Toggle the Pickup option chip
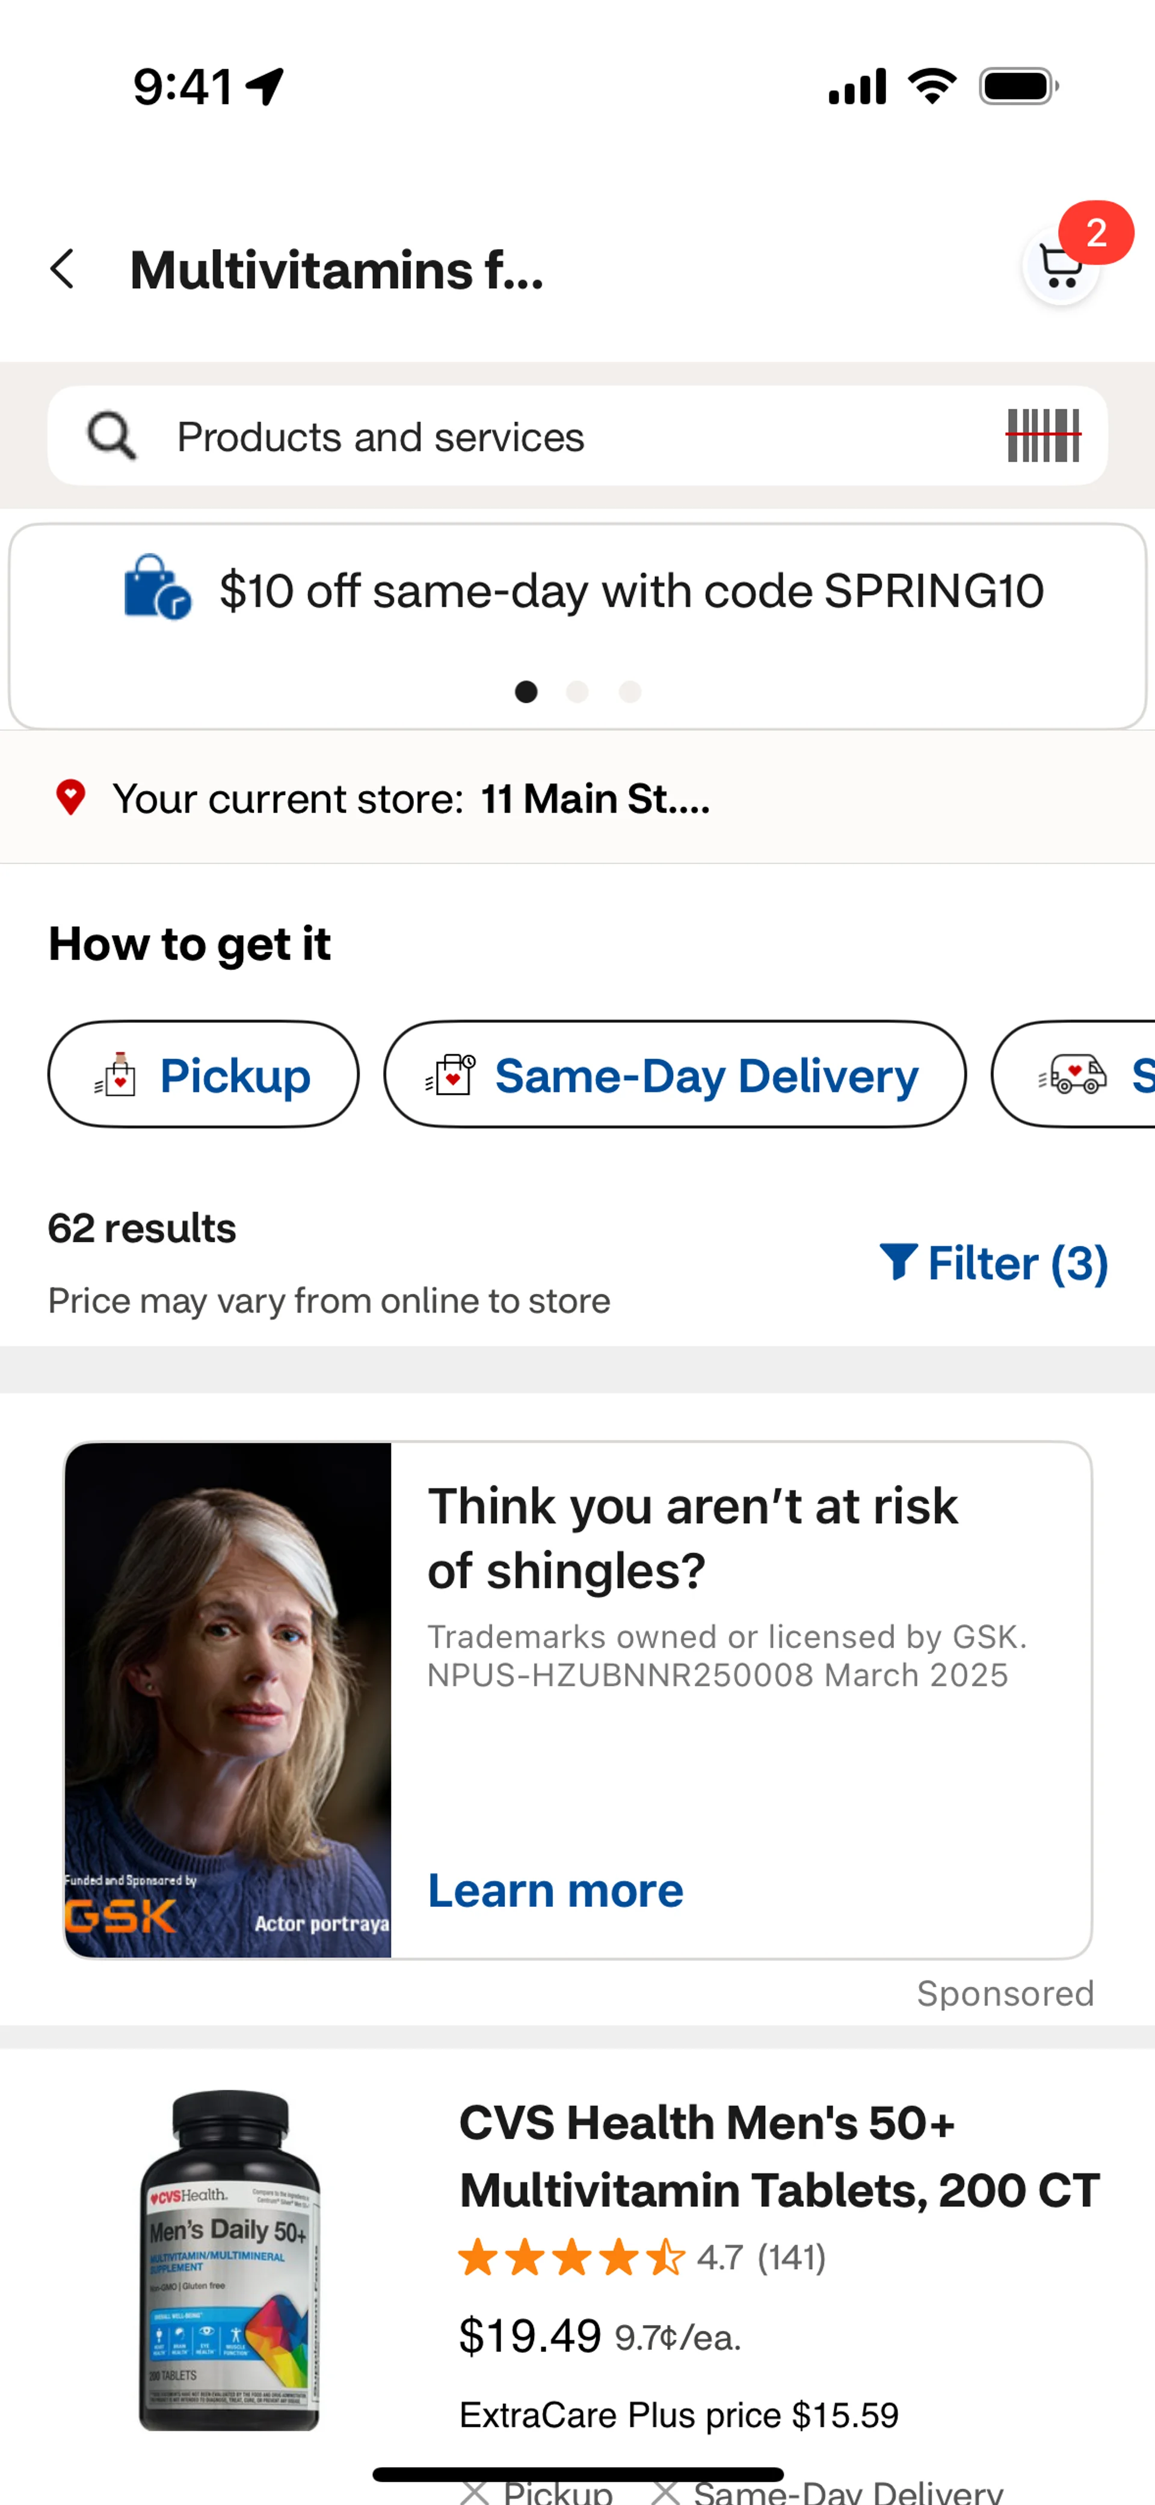The height and width of the screenshot is (2505, 1155). pyautogui.click(x=203, y=1074)
